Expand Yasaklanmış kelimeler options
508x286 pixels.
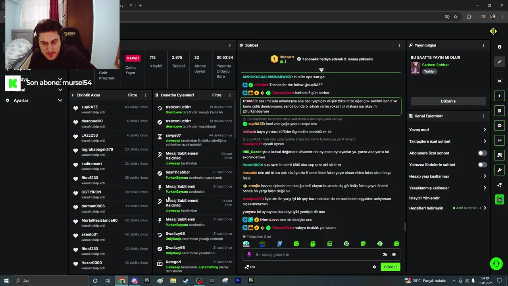[485, 188]
